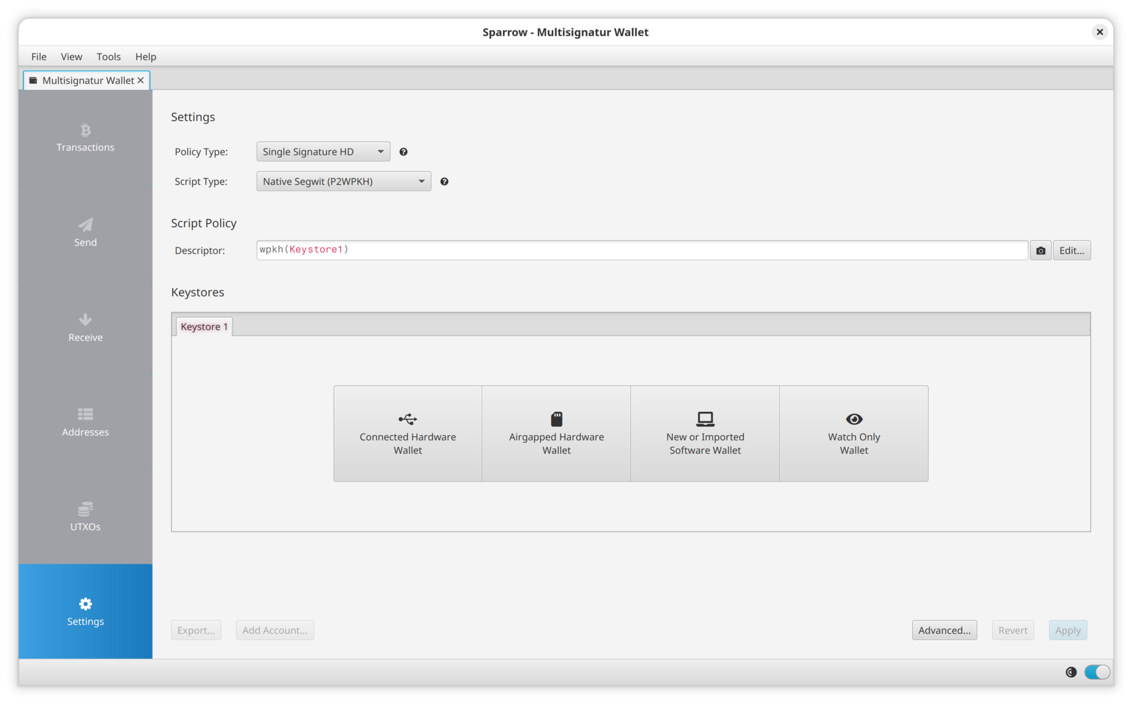
Task: Select the Settings sidebar item
Action: (85, 611)
